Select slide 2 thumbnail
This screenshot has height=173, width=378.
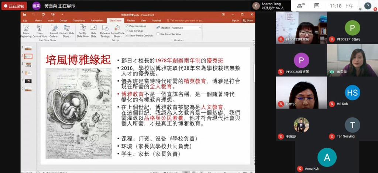click(x=28, y=56)
